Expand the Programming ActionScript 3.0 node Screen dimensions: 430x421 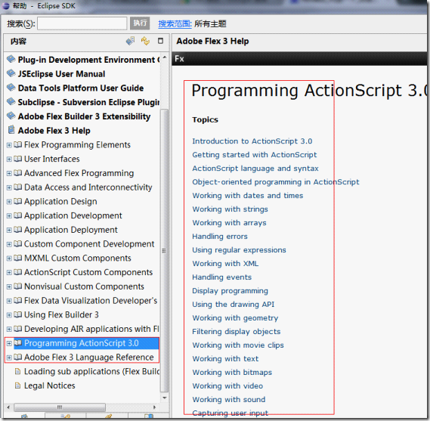[9, 343]
